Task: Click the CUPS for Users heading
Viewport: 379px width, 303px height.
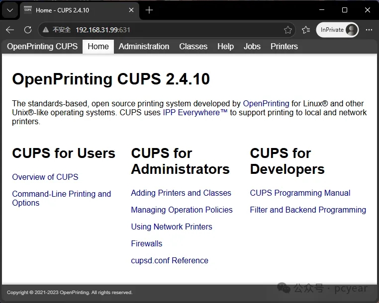Action: click(x=64, y=153)
